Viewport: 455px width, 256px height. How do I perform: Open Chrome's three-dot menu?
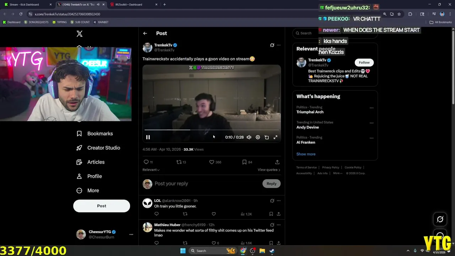[x=450, y=14]
